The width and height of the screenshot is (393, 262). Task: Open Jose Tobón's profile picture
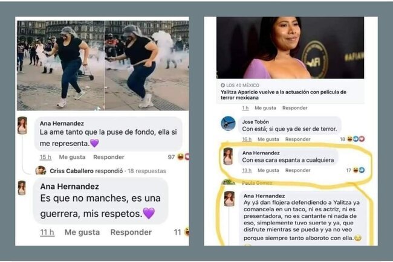pyautogui.click(x=228, y=124)
